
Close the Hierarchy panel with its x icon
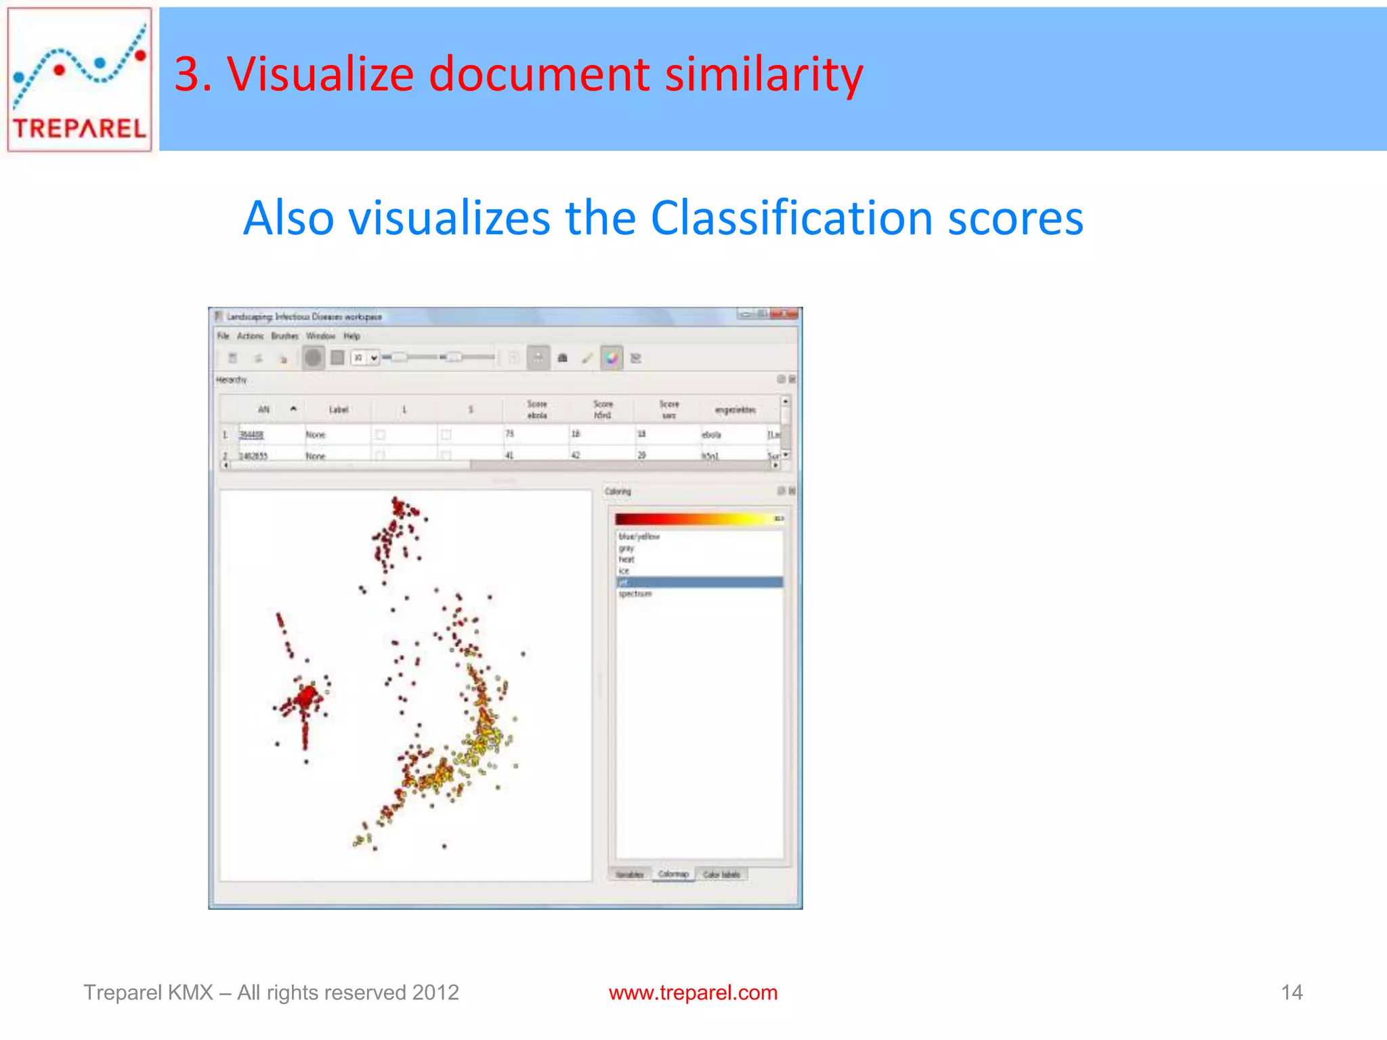click(792, 379)
